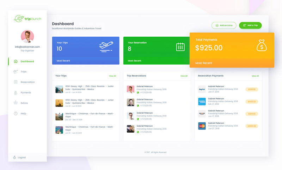Click the Dashboard home icon

(x=16, y=61)
